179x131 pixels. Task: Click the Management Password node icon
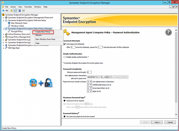6,17
